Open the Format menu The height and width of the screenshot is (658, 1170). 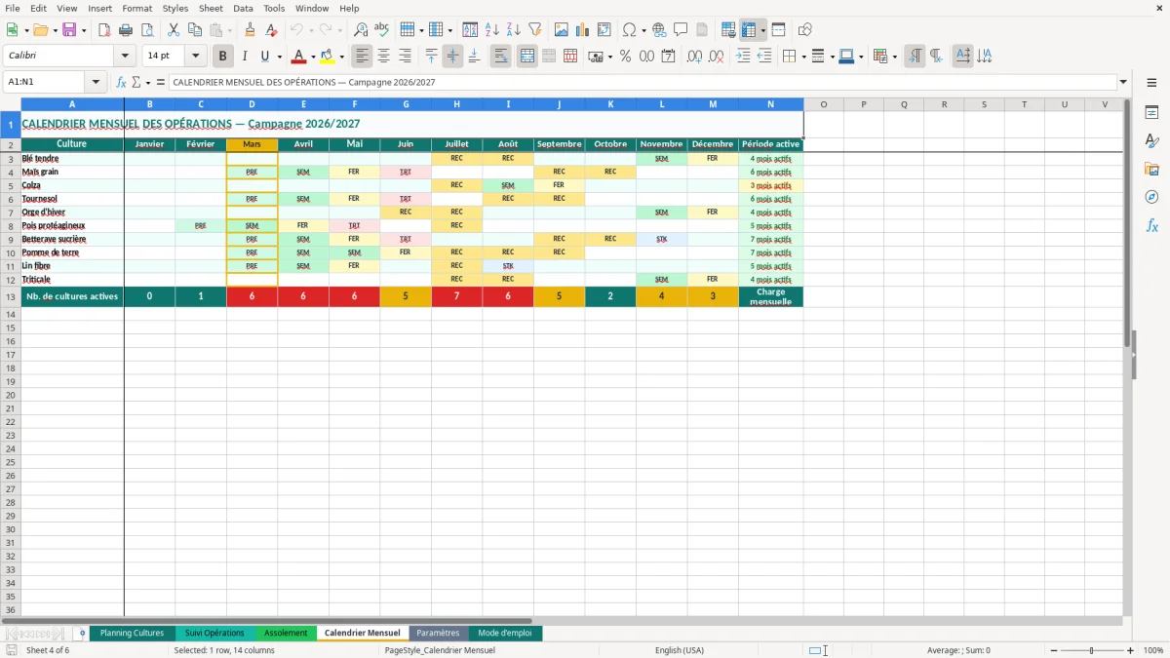pyautogui.click(x=136, y=8)
